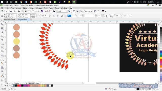
Task: Open outline width None dropdown
Action: coord(76,16)
